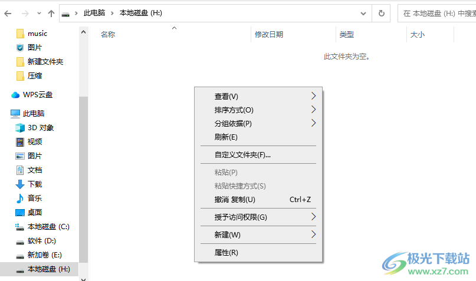Viewport: 476px width, 281px height.
Task: Open the 音乐 folder
Action: (x=35, y=199)
